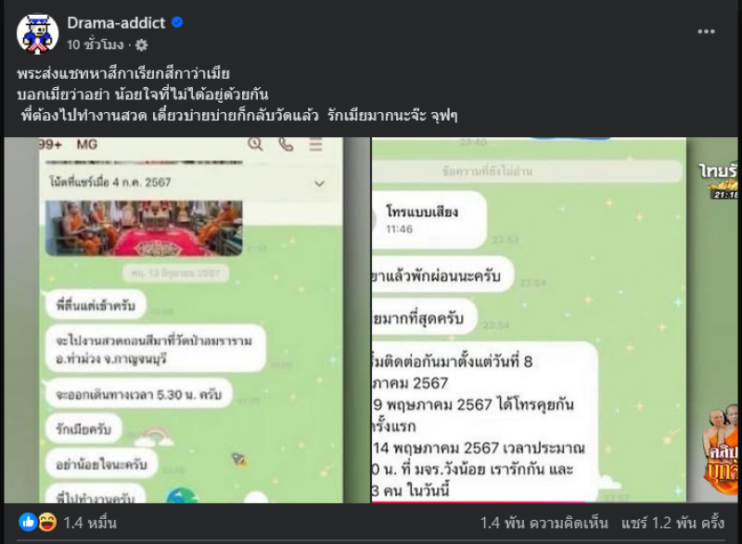This screenshot has width=742, height=544.
Task: Click the Drama-addict profile avatar
Action: pos(37,33)
